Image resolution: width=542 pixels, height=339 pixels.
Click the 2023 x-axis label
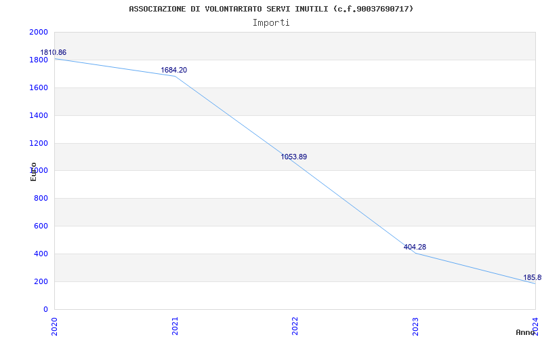pos(415,326)
